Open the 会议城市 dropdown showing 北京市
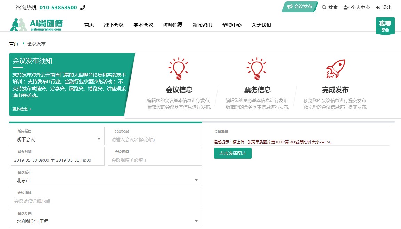401x229 pixels. [x=106, y=180]
